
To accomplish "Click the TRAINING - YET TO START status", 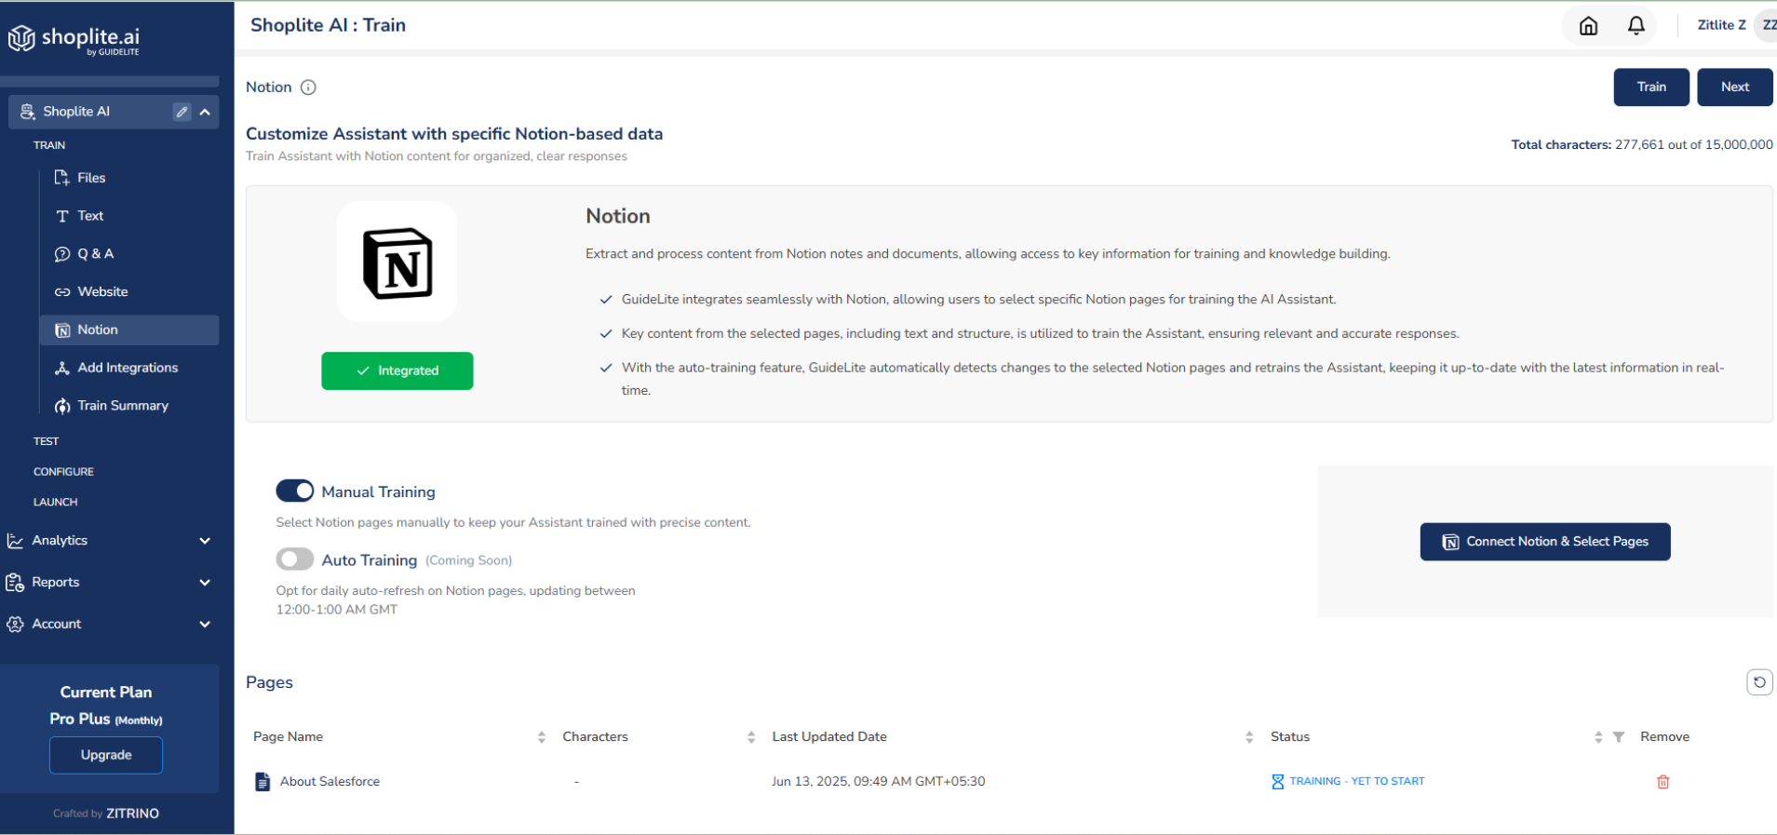I will pos(1357,782).
